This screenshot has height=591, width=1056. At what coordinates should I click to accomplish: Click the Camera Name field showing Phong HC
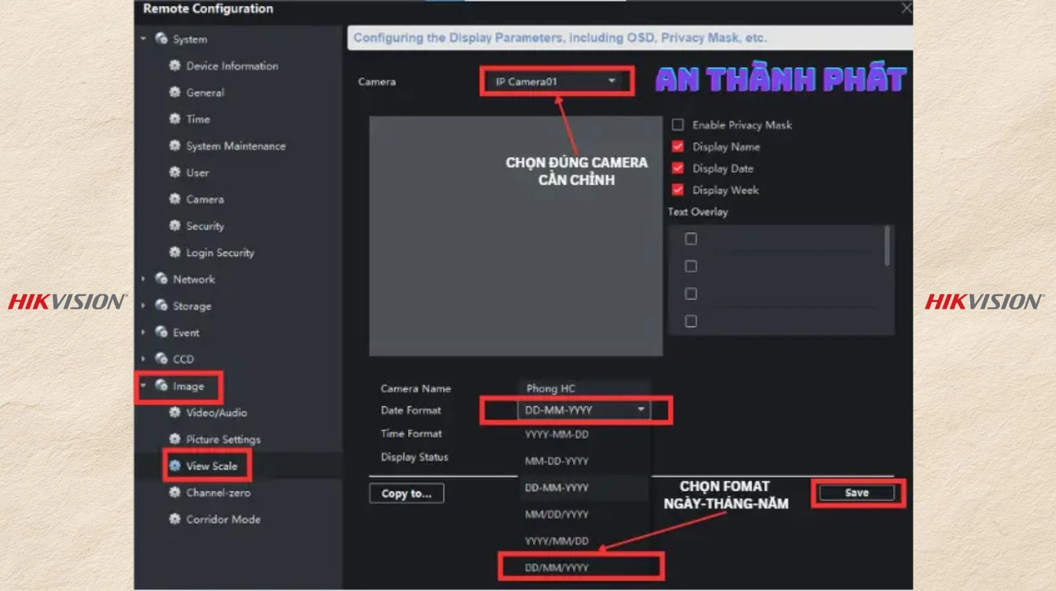pos(583,389)
